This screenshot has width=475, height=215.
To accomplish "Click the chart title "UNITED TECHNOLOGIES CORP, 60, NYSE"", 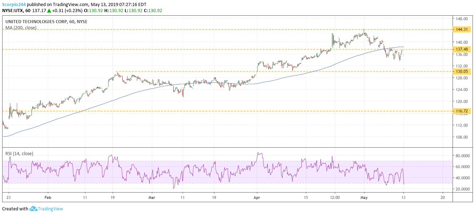I will (x=46, y=21).
